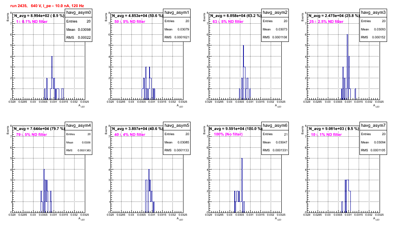
Task: Click N_avg = 9.591e+04 label
Action: point(236,129)
